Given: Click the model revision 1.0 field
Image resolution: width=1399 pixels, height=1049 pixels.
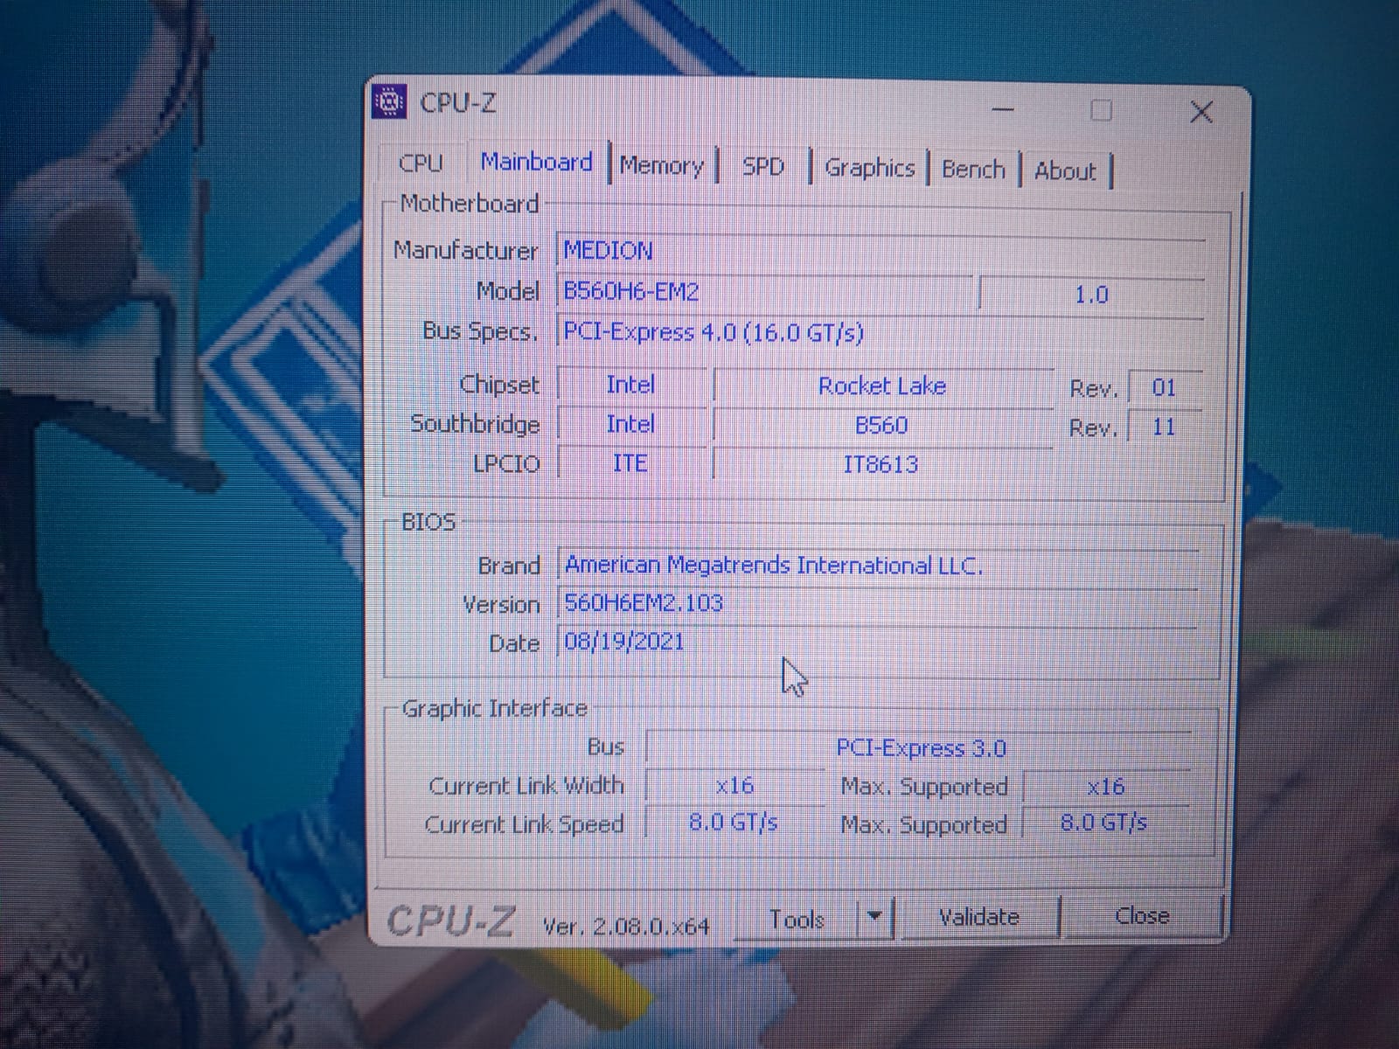Looking at the screenshot, I should coord(1091,295).
